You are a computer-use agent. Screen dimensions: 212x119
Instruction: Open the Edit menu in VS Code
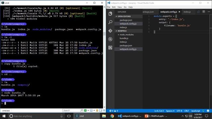(114, 7)
